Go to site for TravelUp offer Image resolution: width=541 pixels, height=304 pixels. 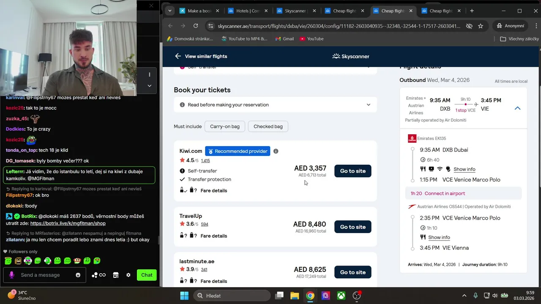(x=353, y=227)
